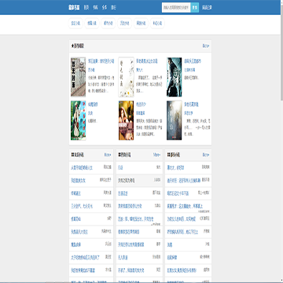The height and width of the screenshot is (283, 283).
Task: Select the 都市小说 category pill
Action: pos(108,24)
